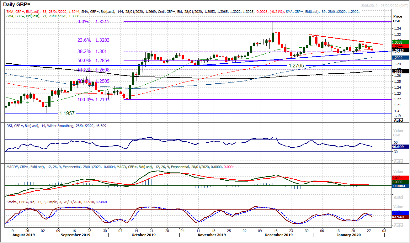Click the black 1.3025 last price tag
410x243 pixels.
tap(401, 50)
